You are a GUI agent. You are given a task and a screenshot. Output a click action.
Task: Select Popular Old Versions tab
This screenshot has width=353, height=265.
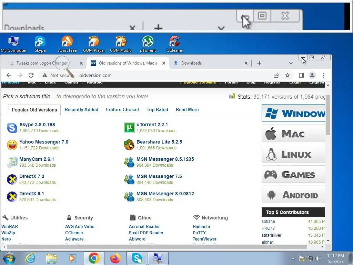coord(34,110)
